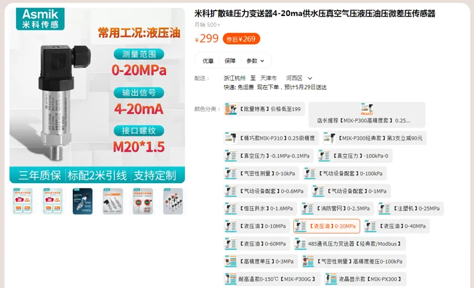Click the small icon of 【精巧款MIK-P310】 option
474x288 pixels.
click(x=230, y=138)
